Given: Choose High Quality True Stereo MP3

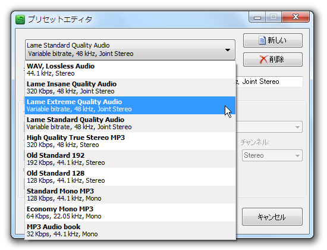Looking at the screenshot, I should click(x=130, y=141).
